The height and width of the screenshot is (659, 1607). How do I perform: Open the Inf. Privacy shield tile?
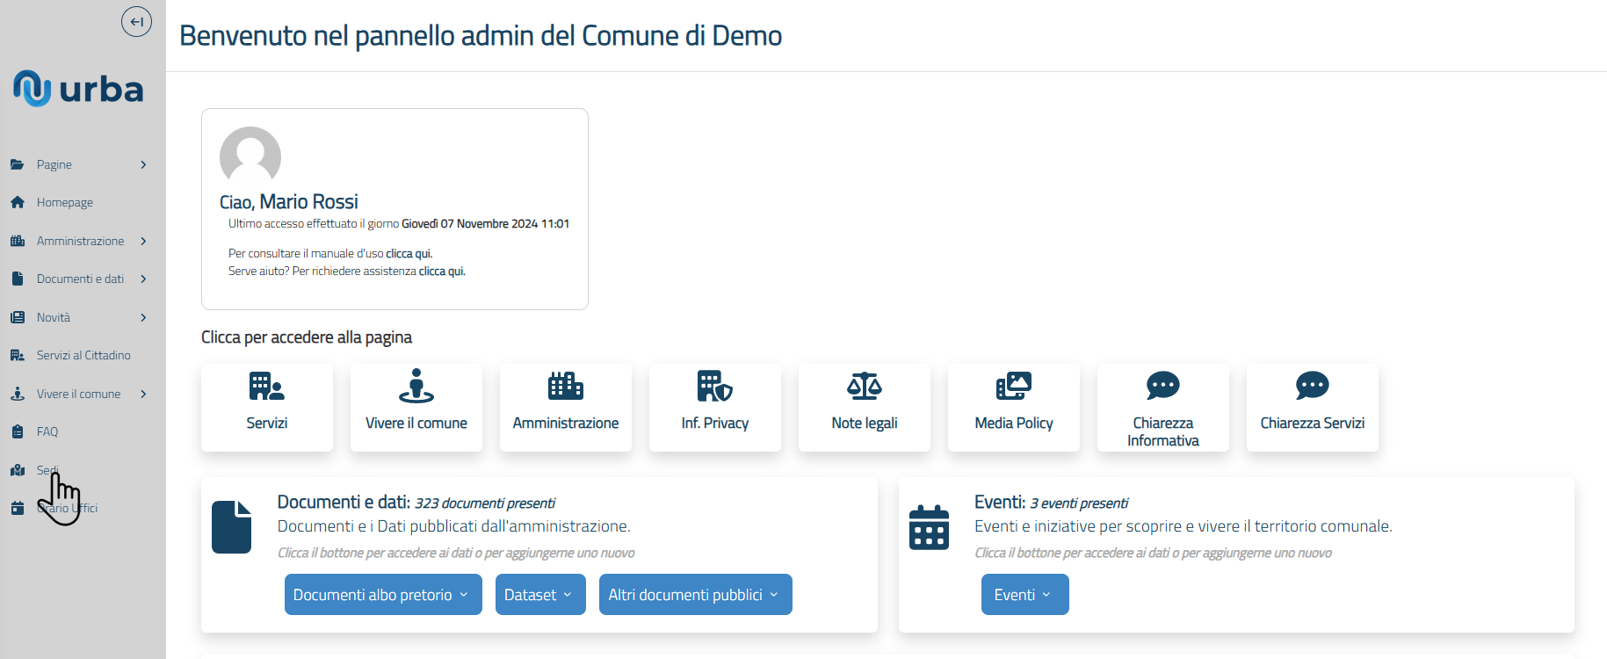[714, 408]
